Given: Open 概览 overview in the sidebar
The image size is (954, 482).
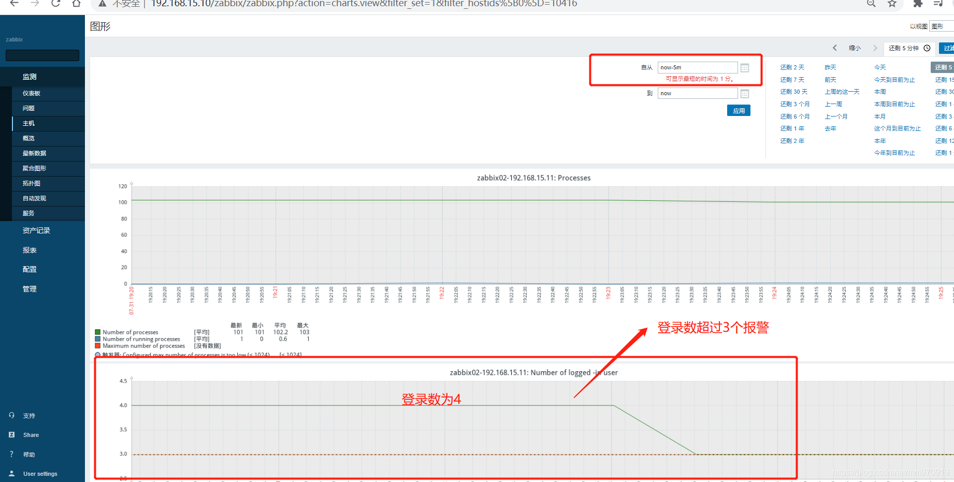Looking at the screenshot, I should [48, 139].
